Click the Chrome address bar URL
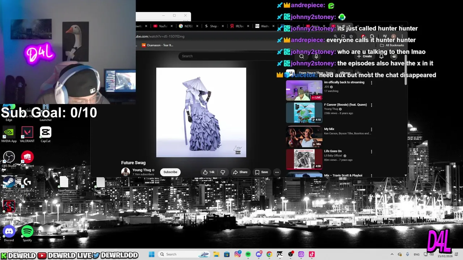Image resolution: width=463 pixels, height=260 pixels. point(160,36)
